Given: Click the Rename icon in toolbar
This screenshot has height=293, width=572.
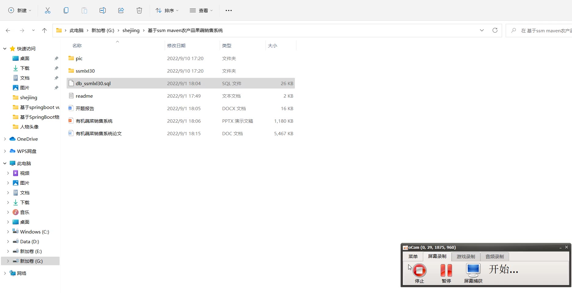Looking at the screenshot, I should (103, 10).
